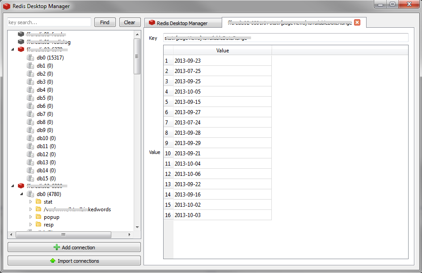Click Add connection button
The height and width of the screenshot is (273, 422).
(74, 247)
